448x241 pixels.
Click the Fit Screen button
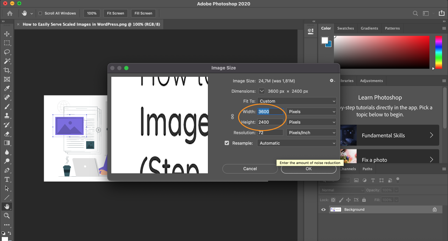point(115,13)
